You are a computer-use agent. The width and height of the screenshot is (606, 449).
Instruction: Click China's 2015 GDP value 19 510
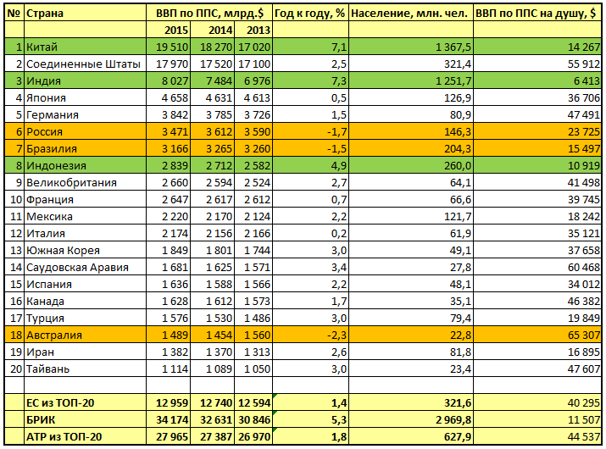click(169, 47)
